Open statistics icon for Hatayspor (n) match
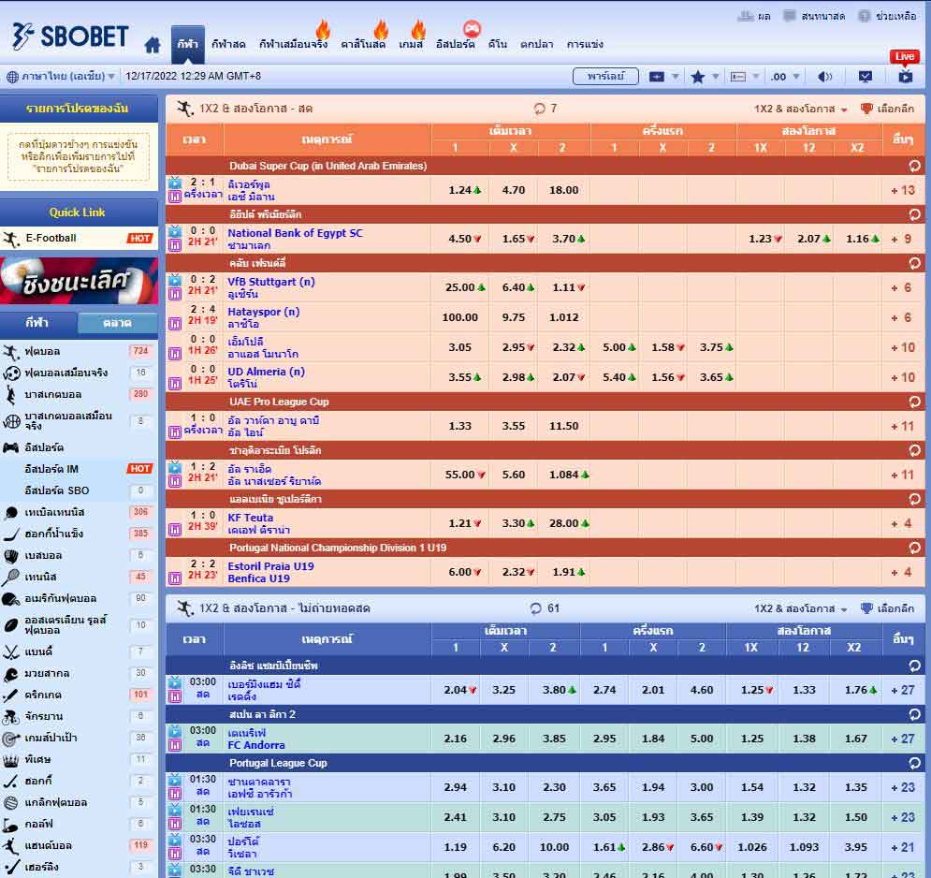The image size is (931, 878). click(175, 324)
